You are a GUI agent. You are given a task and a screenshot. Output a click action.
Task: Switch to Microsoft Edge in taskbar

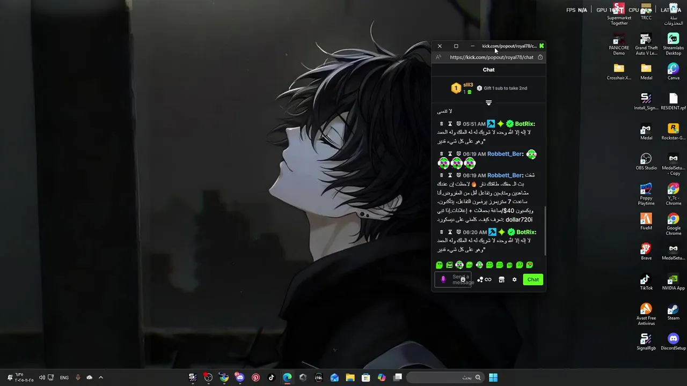pyautogui.click(x=287, y=377)
